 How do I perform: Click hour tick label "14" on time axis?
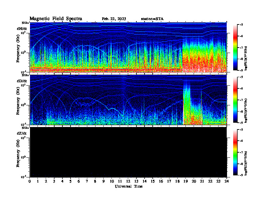click(145, 181)
